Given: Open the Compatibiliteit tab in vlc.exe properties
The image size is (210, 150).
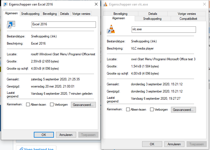Looking at the screenshot, I should [188, 19].
